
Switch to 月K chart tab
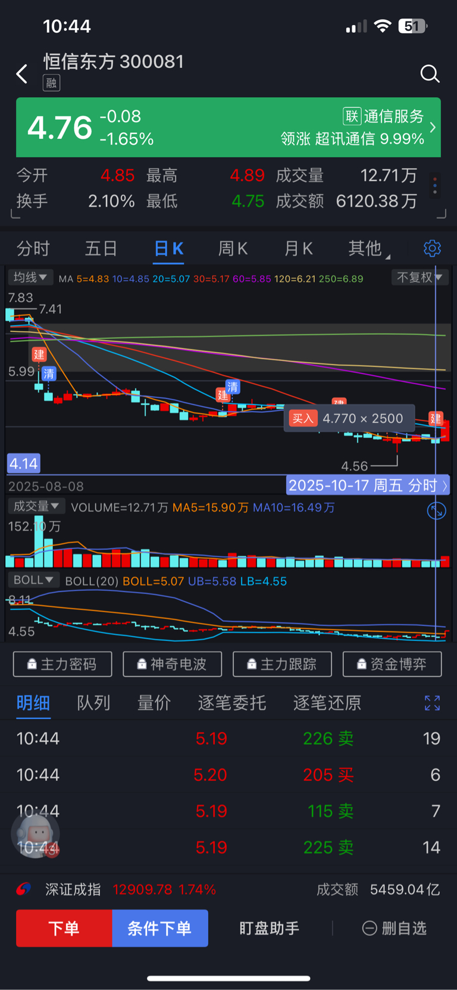(298, 248)
